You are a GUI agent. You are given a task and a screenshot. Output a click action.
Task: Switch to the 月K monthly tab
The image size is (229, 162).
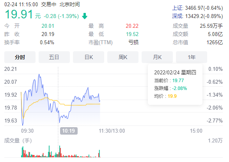(157, 57)
